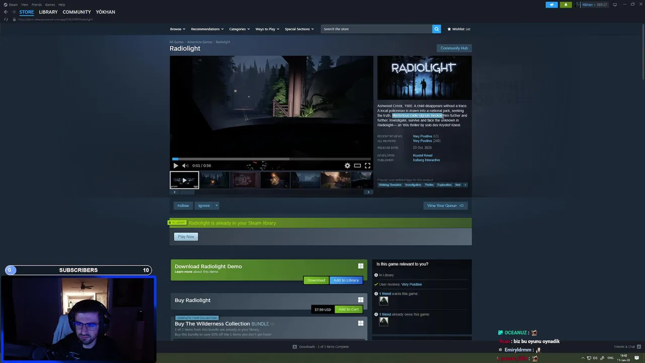Select the first trailer thumbnail

(x=184, y=180)
